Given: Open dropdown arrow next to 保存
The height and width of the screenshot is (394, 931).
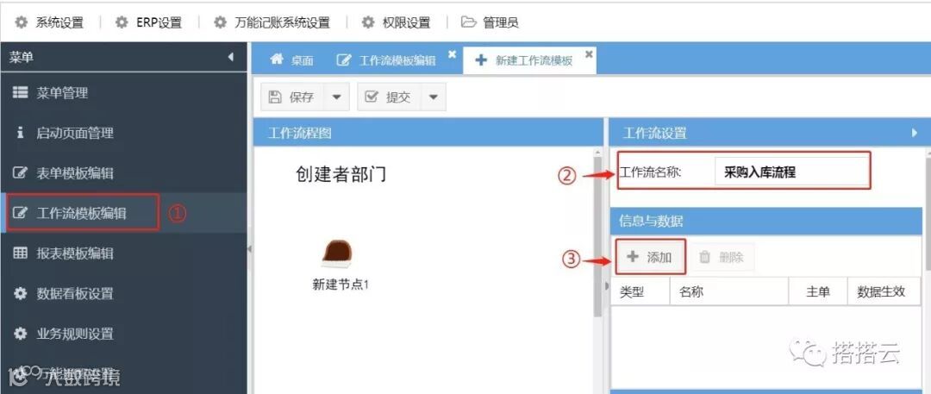Looking at the screenshot, I should click(x=337, y=97).
